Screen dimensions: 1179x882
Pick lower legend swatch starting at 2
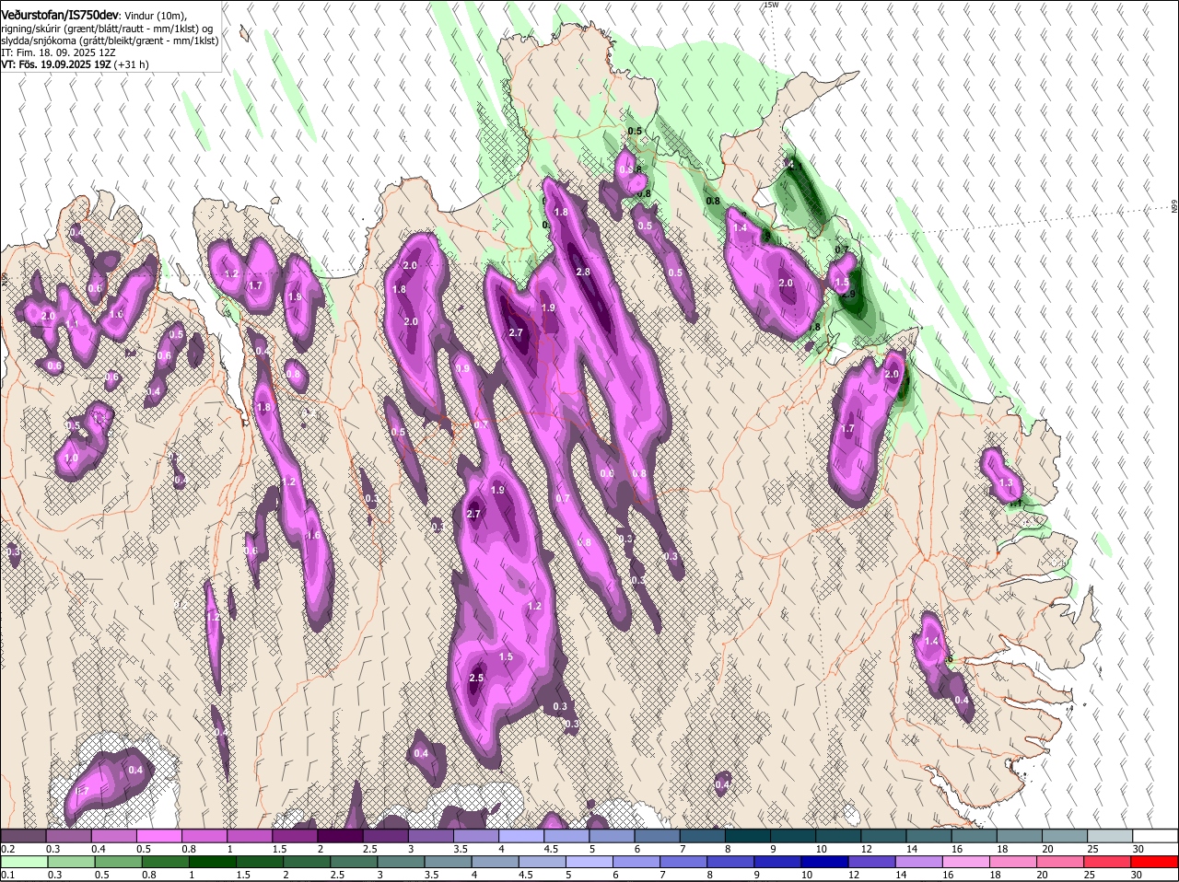click(x=307, y=862)
